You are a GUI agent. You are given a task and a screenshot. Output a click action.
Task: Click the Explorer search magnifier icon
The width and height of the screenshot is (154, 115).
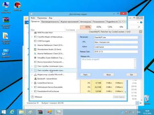tap(139, 27)
